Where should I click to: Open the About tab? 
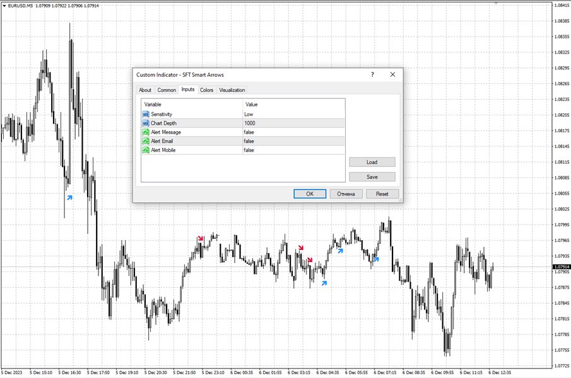(145, 89)
